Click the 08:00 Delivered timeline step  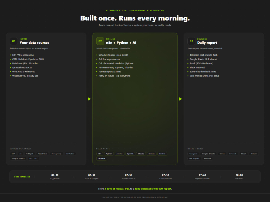point(239,177)
